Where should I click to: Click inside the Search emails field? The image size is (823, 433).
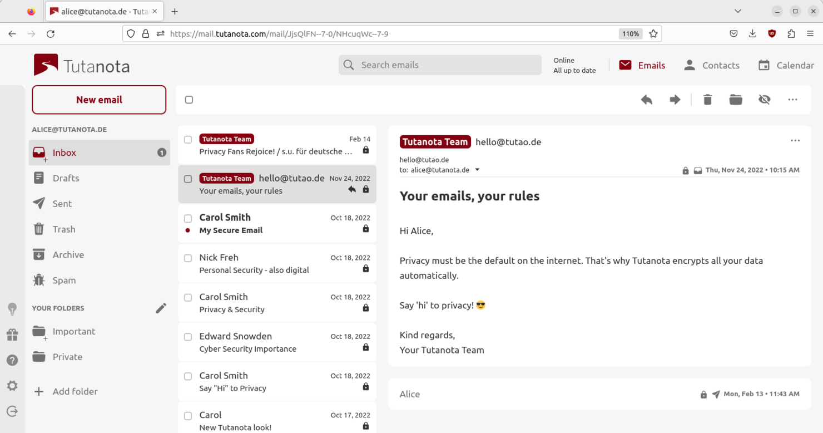pyautogui.click(x=439, y=65)
